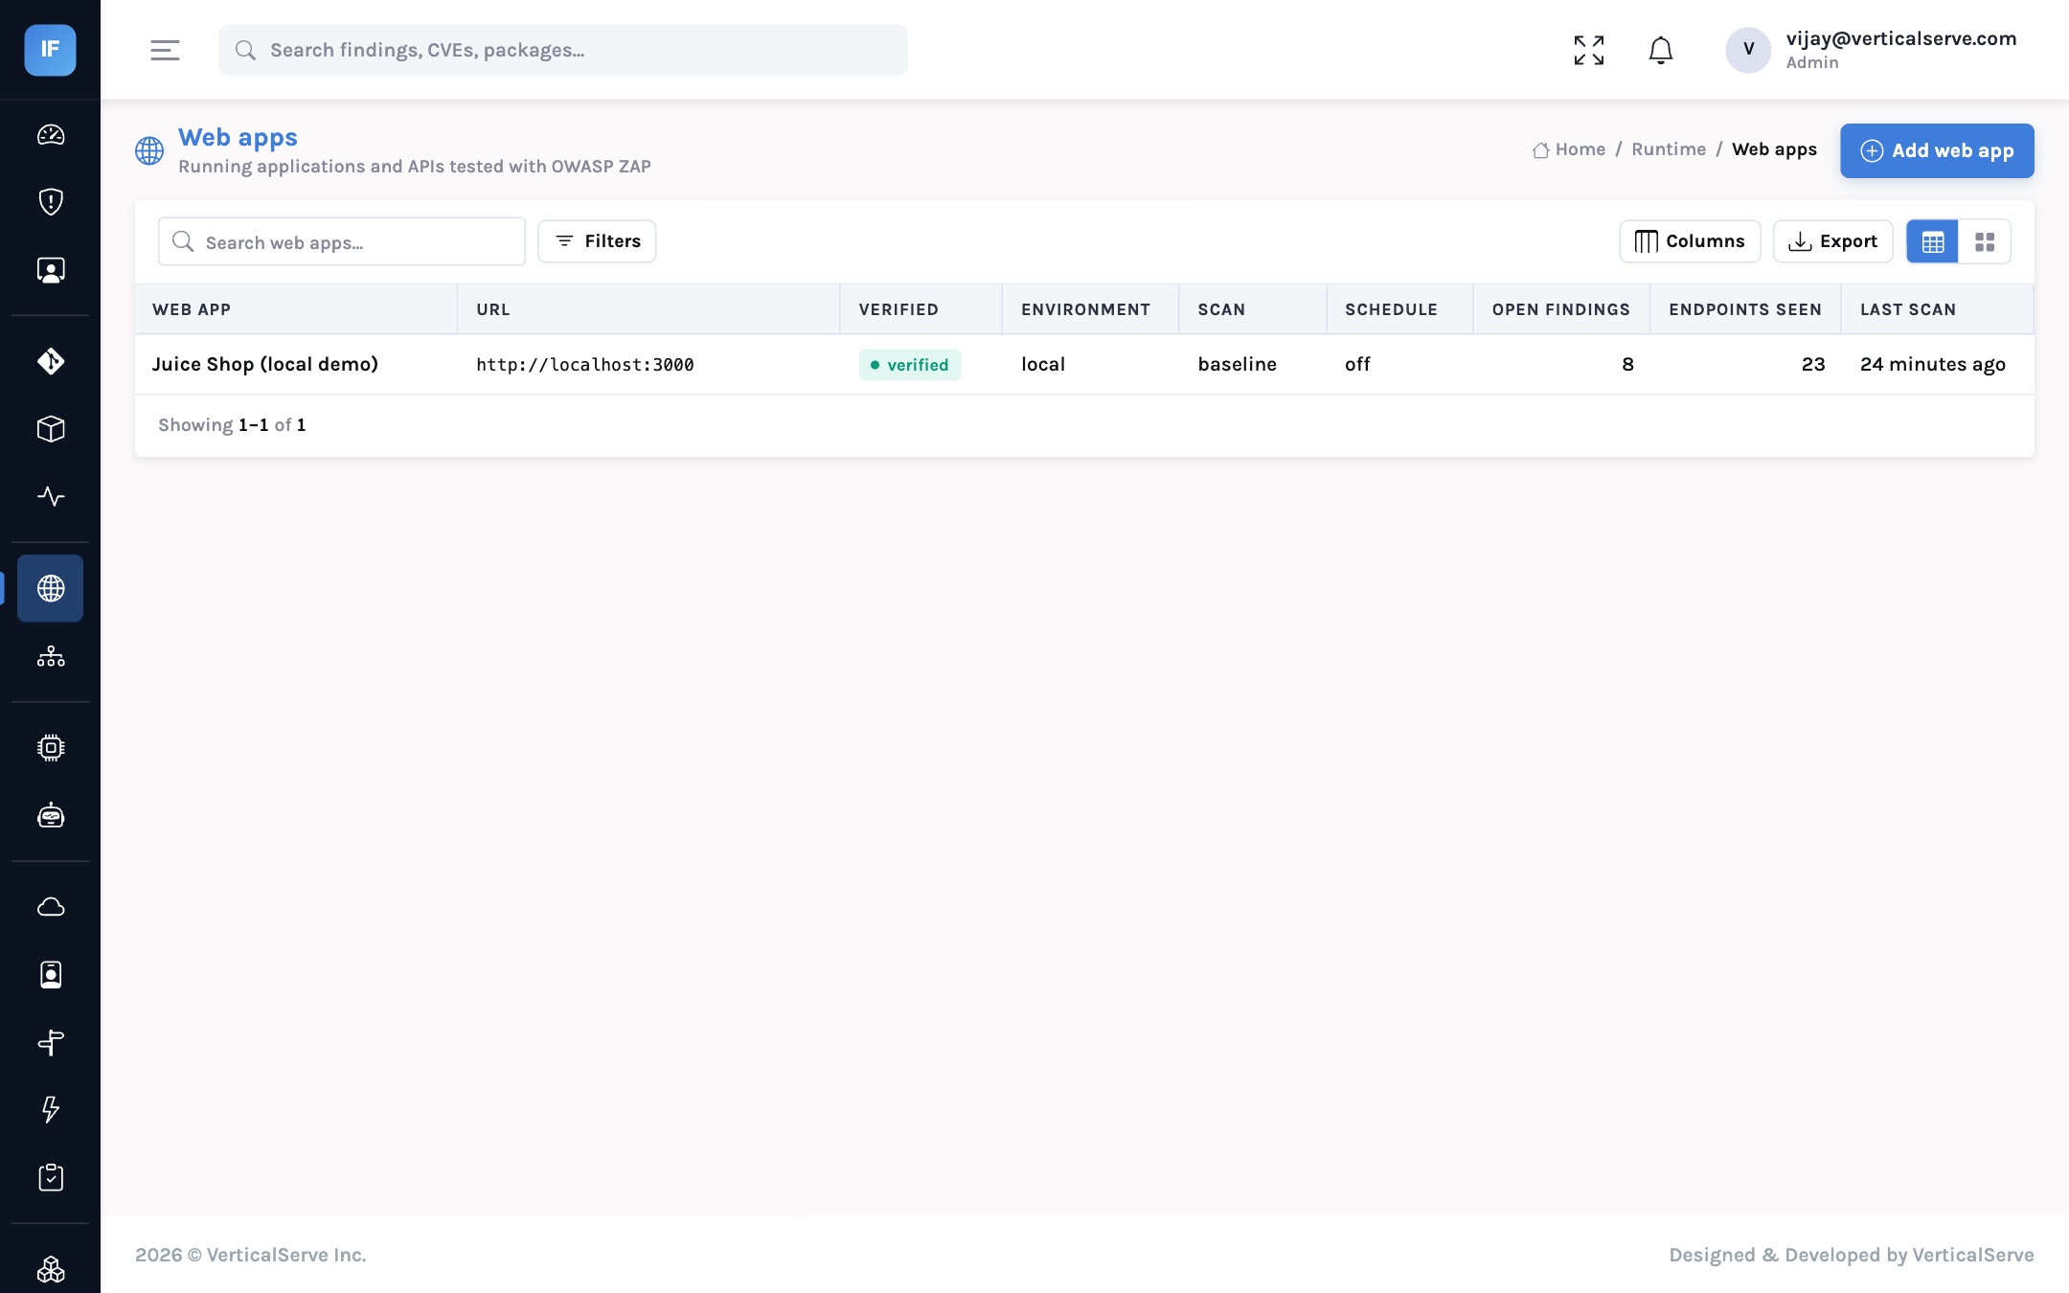This screenshot has width=2069, height=1293.
Task: Focus the global findings search bar
Action: [563, 50]
